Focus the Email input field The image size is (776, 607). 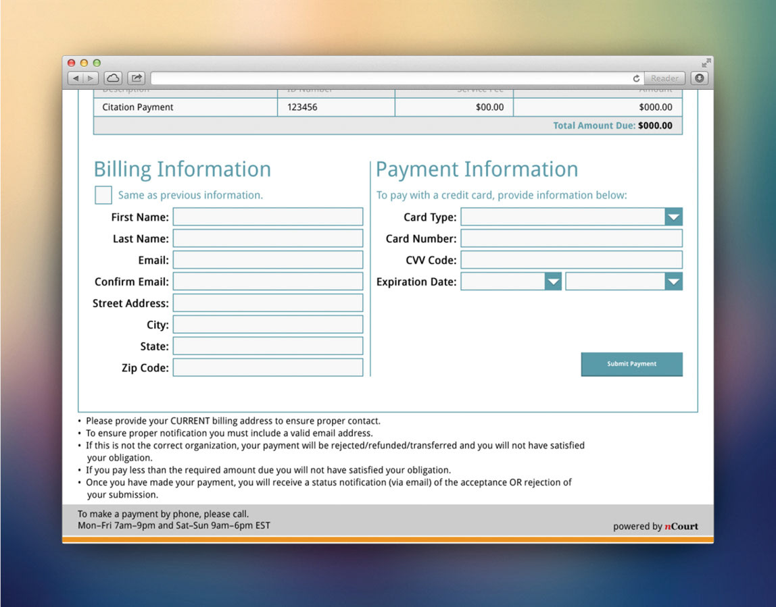coord(268,260)
